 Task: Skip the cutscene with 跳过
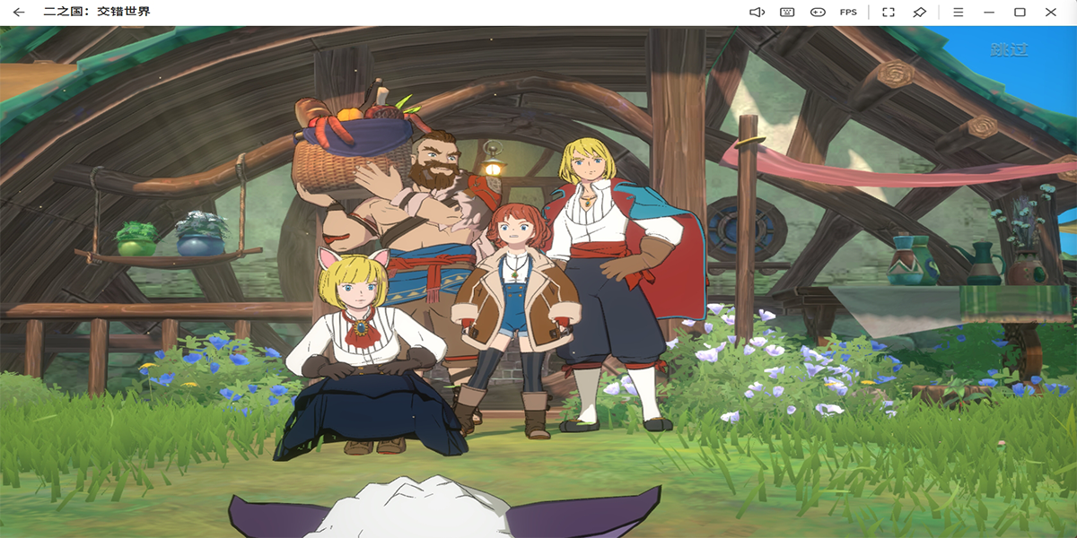pos(1009,50)
